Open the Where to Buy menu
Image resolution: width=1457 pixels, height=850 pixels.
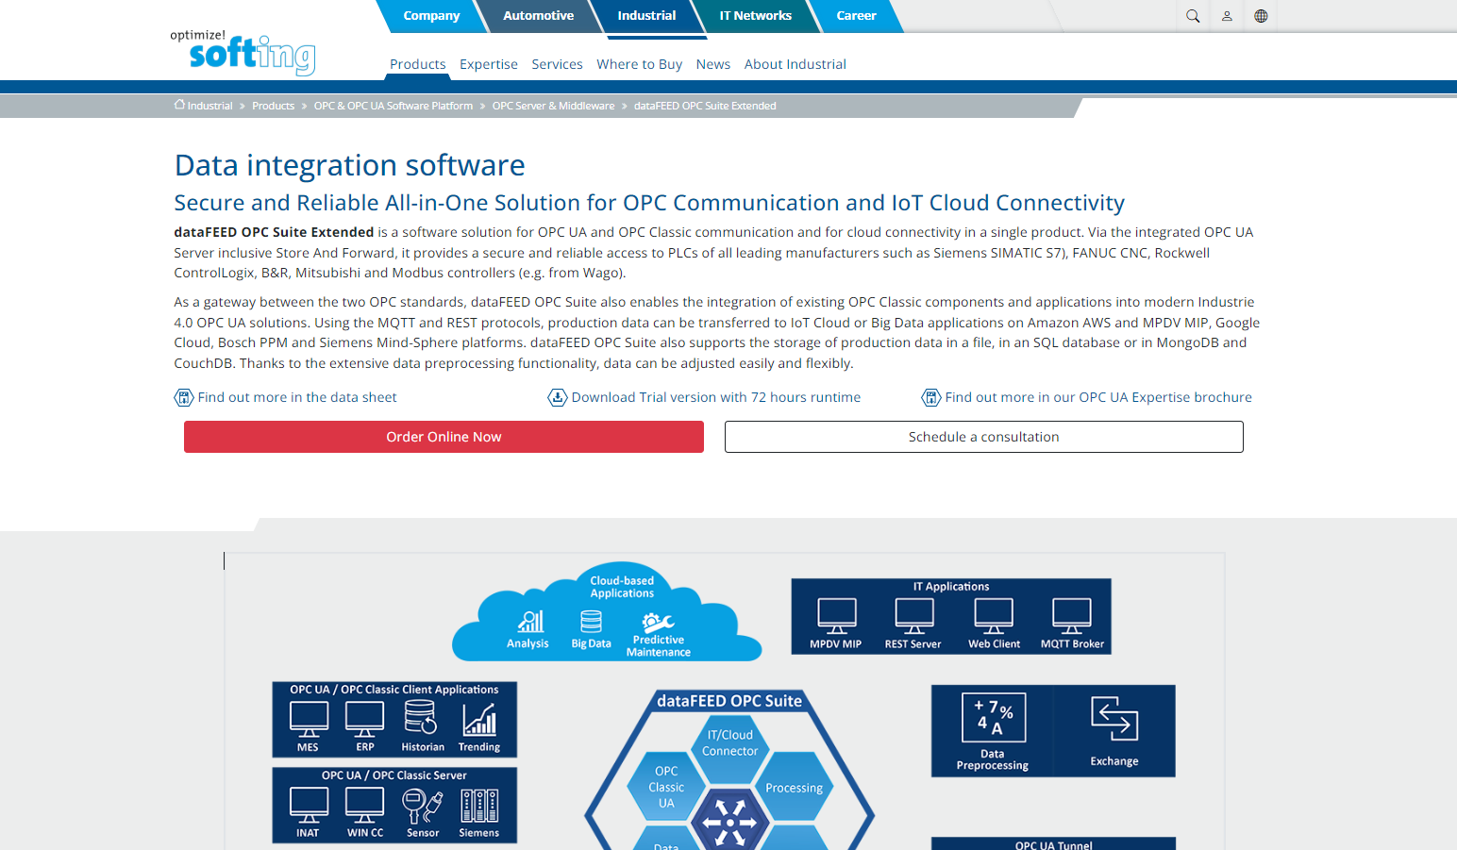coord(639,64)
